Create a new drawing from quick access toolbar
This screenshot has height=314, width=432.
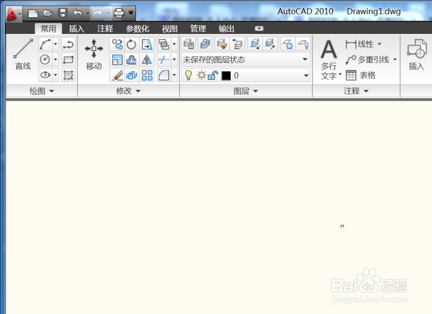coord(33,13)
